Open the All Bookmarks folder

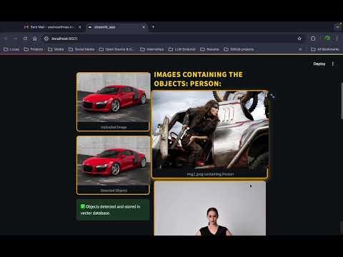coord(325,49)
